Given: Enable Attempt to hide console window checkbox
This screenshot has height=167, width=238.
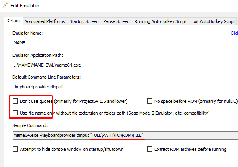Looking at the screenshot, I should pyautogui.click(x=15, y=149).
